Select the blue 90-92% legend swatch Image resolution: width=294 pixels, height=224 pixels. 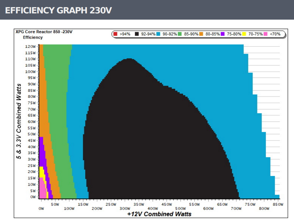coord(158,34)
